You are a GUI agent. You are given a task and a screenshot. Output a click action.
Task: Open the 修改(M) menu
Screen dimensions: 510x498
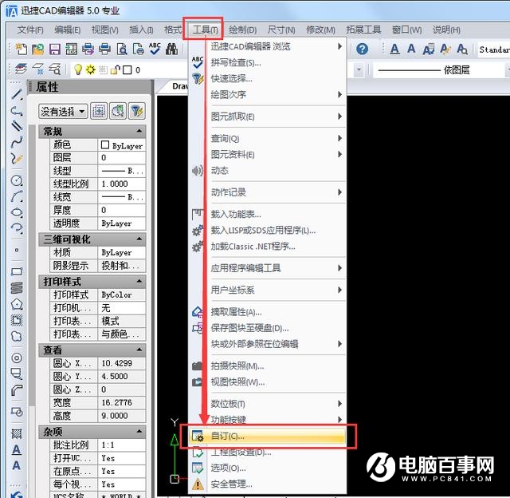[x=320, y=30]
